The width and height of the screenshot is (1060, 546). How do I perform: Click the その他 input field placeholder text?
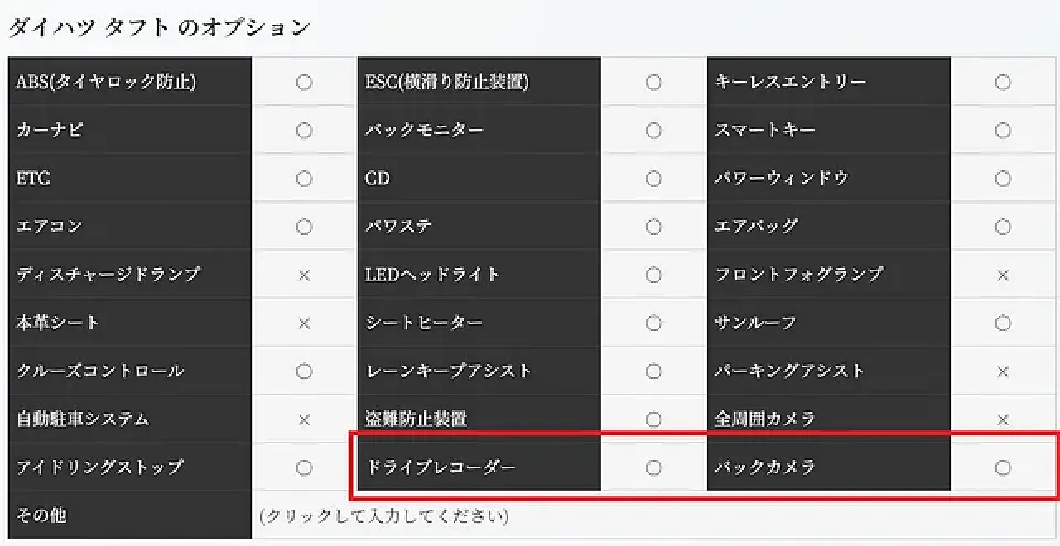pos(384,516)
